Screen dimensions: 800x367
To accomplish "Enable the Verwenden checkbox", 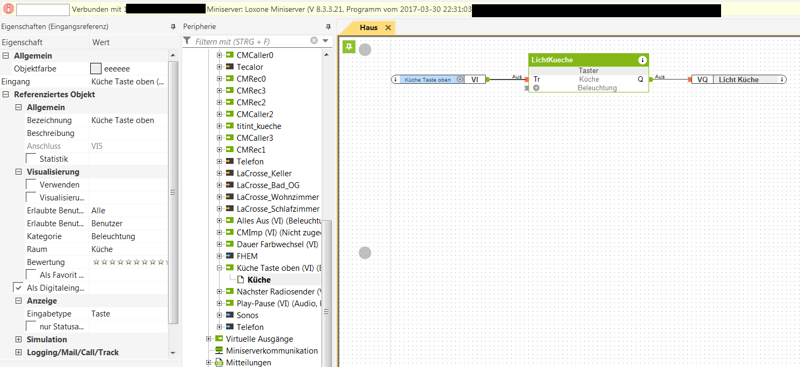I will 31,185.
